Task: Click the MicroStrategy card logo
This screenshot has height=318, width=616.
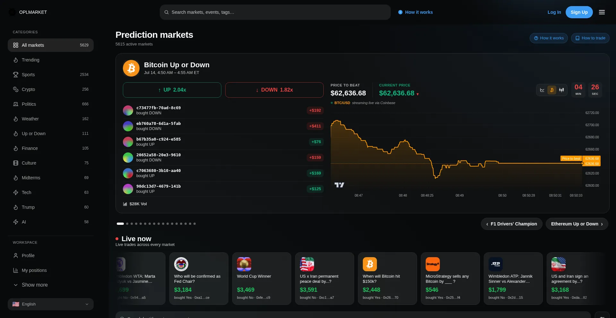Action: coord(433,264)
